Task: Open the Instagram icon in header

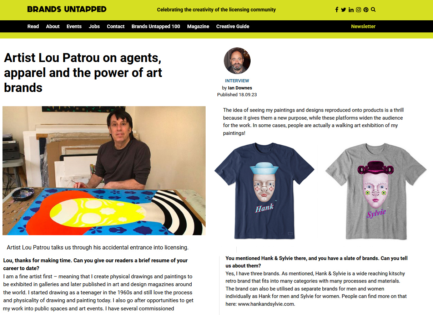Action: pos(358,10)
